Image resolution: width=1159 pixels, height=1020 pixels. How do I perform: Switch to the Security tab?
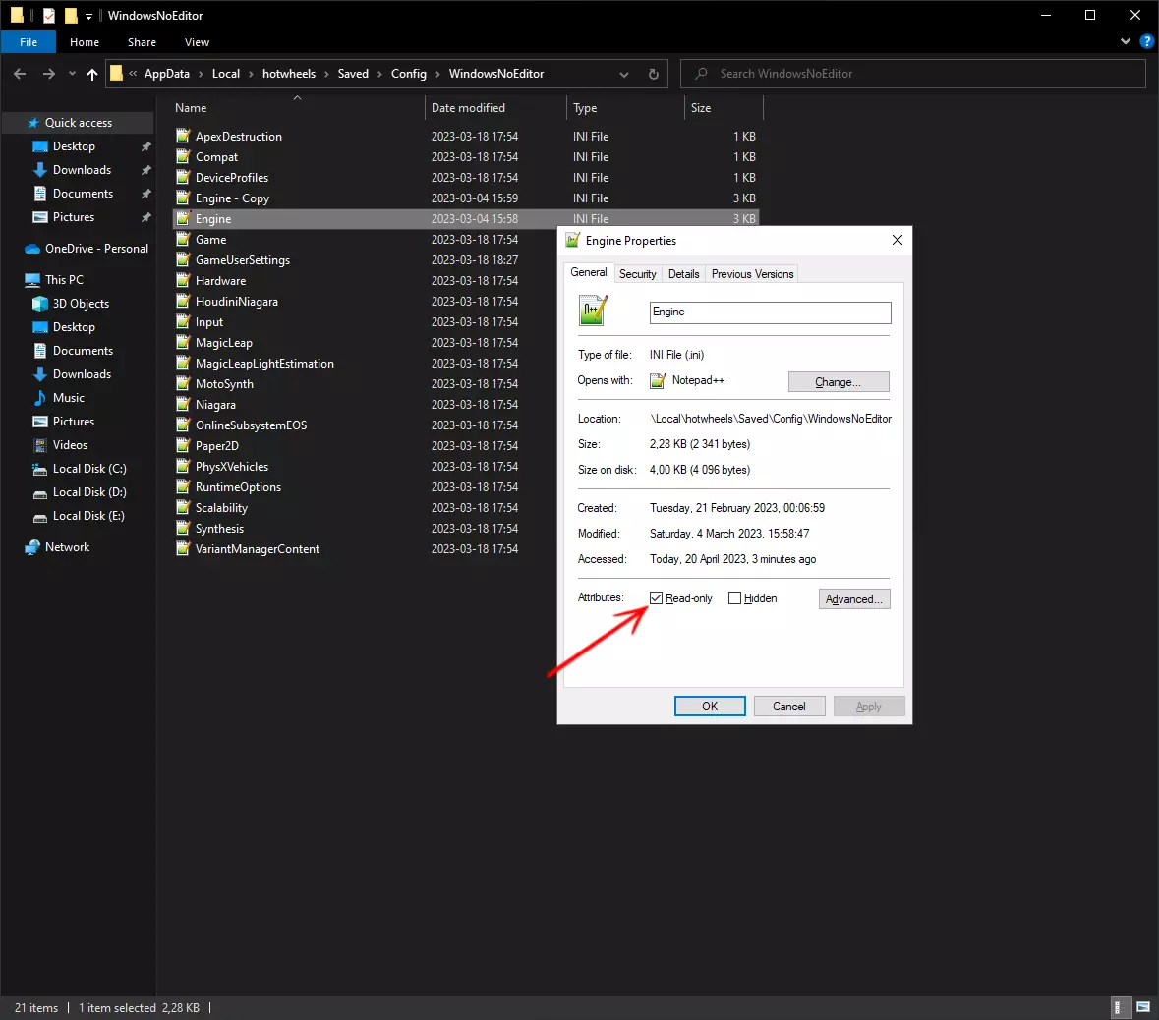[637, 274]
